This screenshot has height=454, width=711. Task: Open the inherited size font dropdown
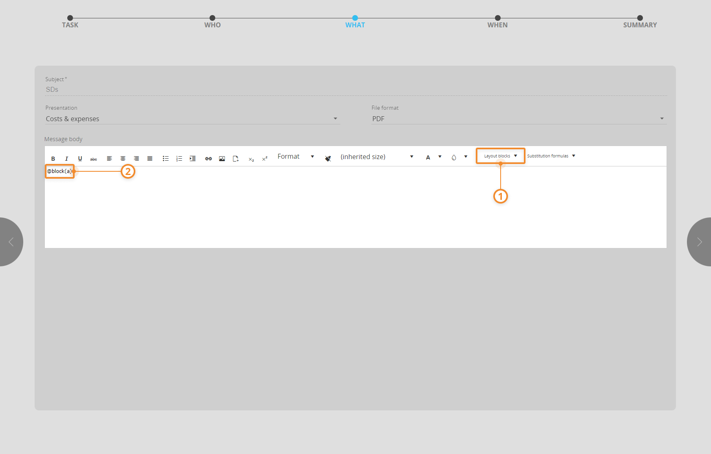[x=377, y=157]
